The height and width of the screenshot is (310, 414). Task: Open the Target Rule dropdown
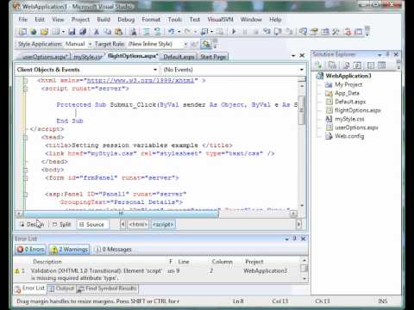[185, 44]
